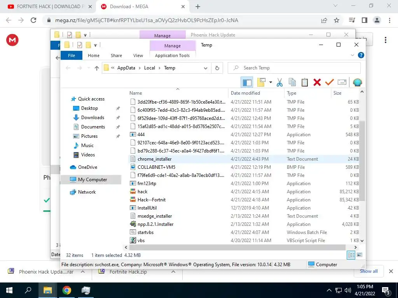
Task: Select OneDrive in navigation pane
Action: tap(87, 167)
